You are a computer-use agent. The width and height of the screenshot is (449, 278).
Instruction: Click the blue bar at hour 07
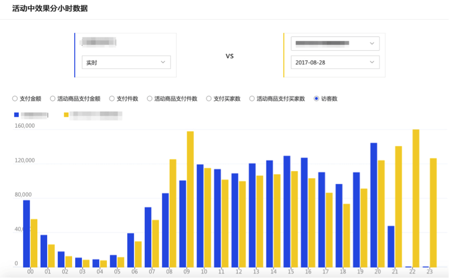click(148, 238)
